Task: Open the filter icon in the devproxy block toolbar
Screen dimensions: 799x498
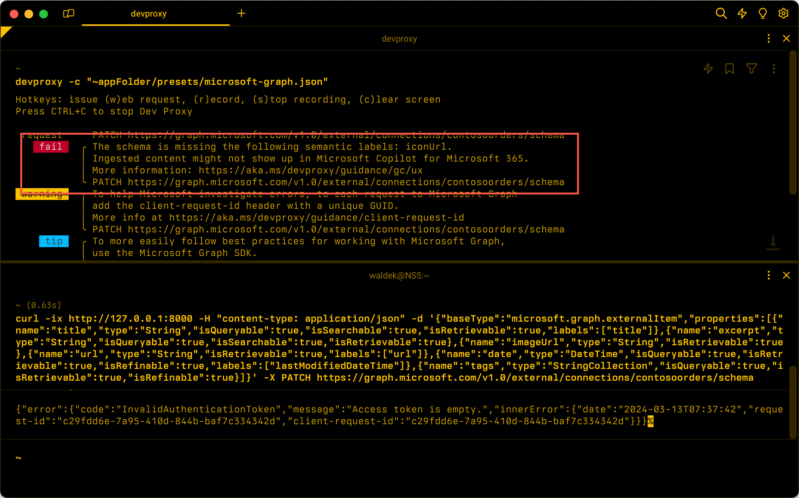Action: click(x=751, y=69)
